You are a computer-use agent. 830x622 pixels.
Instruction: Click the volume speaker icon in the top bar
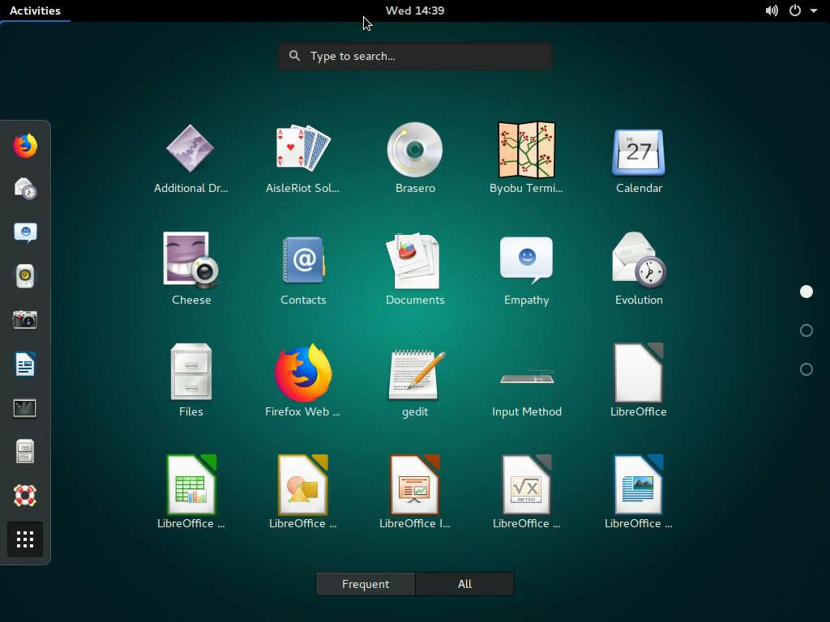(x=772, y=11)
